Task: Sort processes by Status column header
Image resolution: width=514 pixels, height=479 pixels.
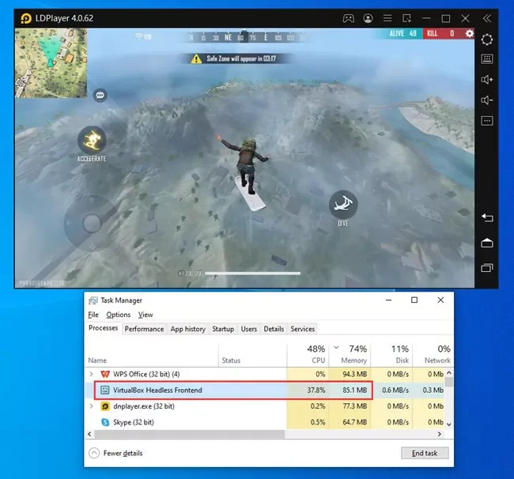Action: tap(253, 355)
